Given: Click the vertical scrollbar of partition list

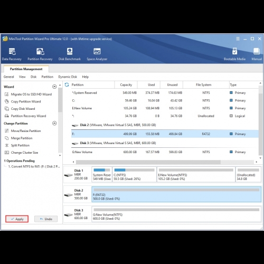Looking at the screenshot, I should coord(260,124).
